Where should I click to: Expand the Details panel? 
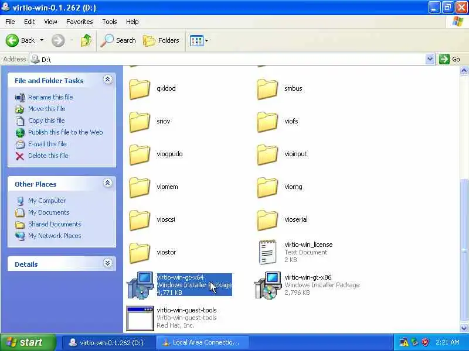pyautogui.click(x=108, y=263)
